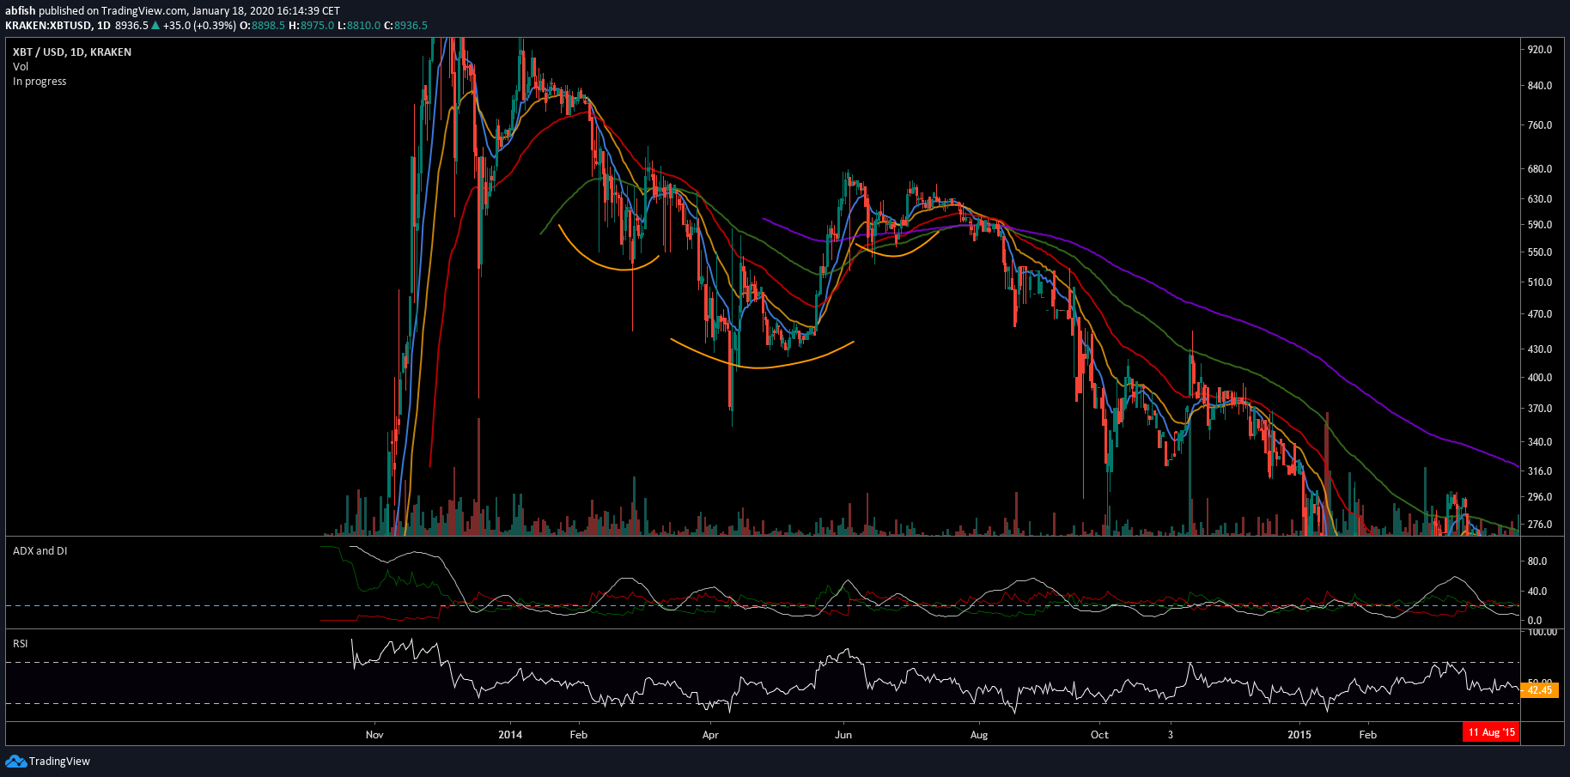1570x777 pixels.
Task: Click the +35.0 (+0.39%) change value
Action: pyautogui.click(x=199, y=26)
